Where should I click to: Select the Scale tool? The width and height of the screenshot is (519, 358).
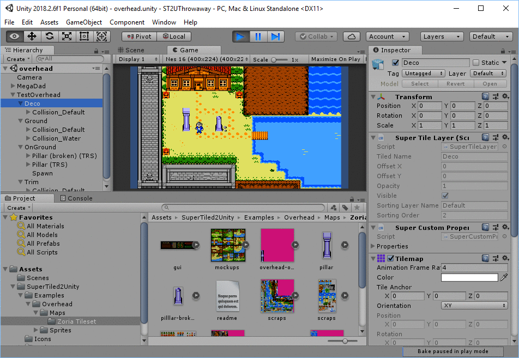pyautogui.click(x=67, y=37)
